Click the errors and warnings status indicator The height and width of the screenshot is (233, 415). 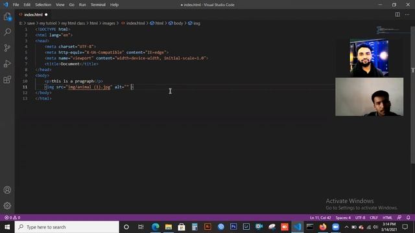tap(12, 217)
